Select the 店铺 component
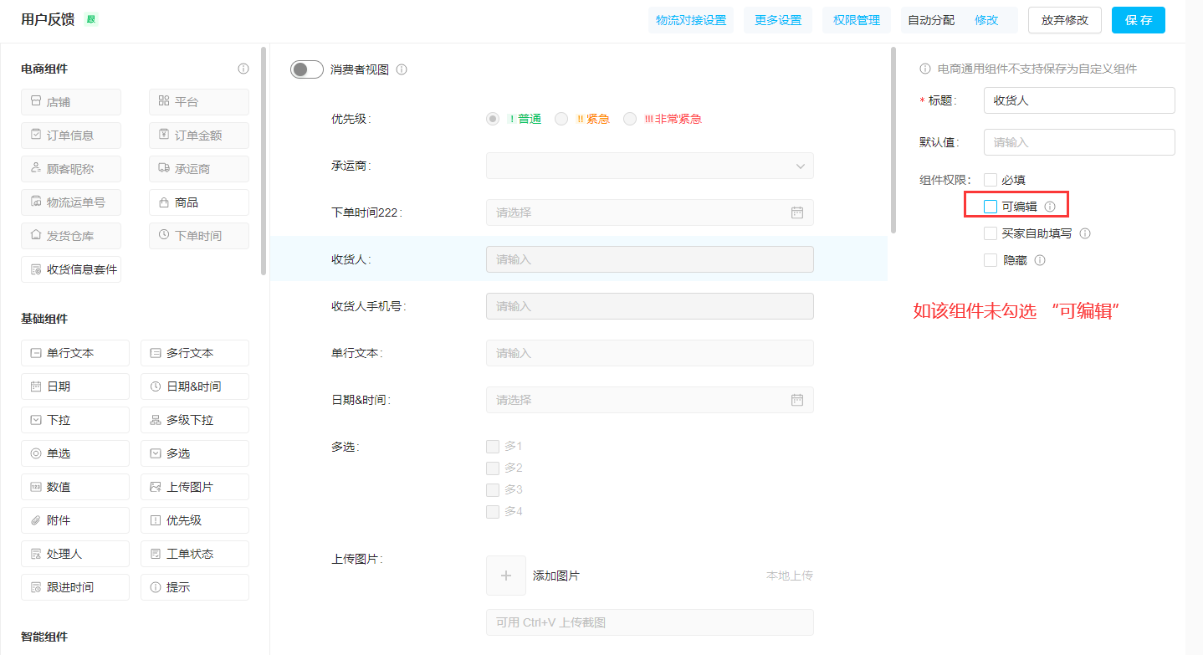 [71, 102]
